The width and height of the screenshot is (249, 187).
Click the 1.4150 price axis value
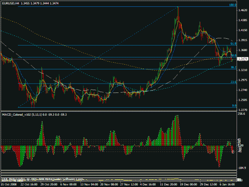[x=243, y=30]
